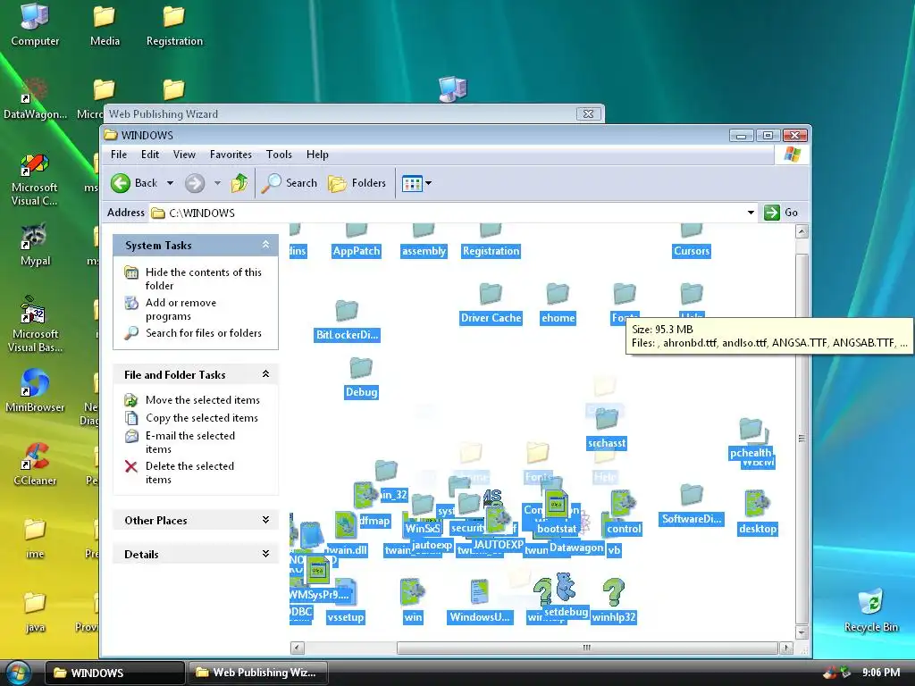Open Recycle Bin on desktop
915x686 pixels.
coord(870,610)
